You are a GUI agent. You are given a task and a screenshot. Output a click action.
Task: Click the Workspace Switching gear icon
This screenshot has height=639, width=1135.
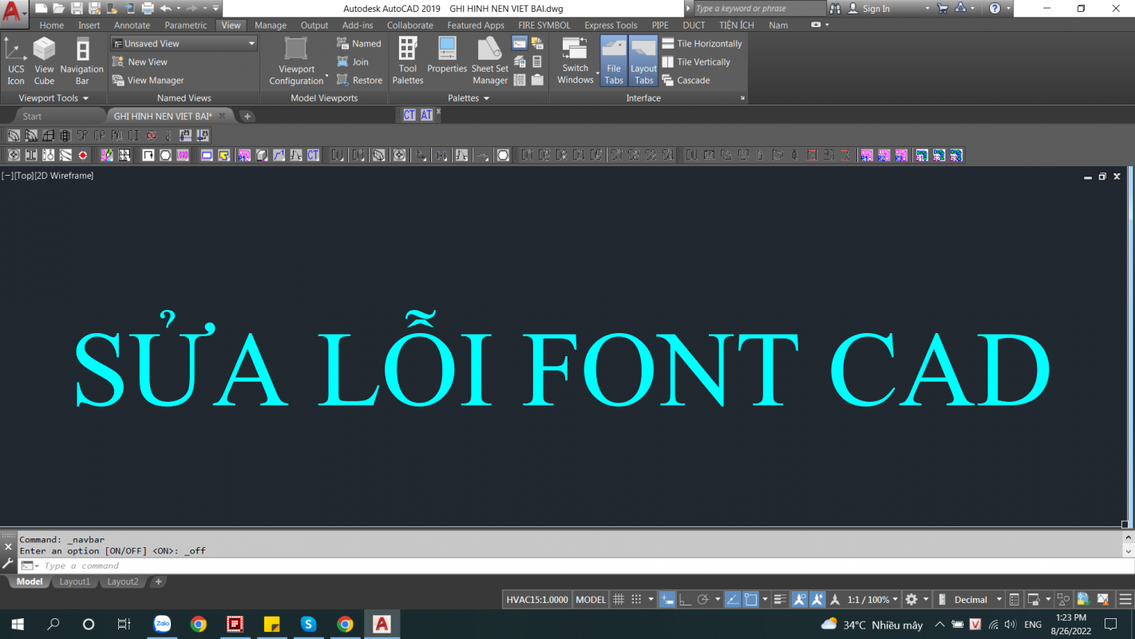point(912,600)
